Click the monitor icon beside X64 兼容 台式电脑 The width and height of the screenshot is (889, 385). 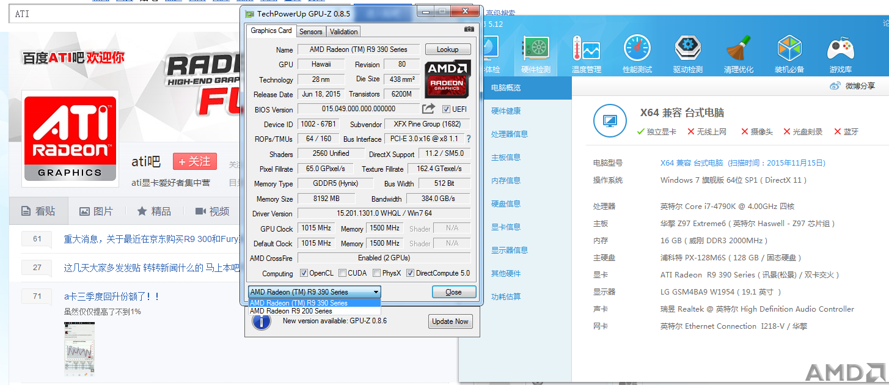[610, 121]
